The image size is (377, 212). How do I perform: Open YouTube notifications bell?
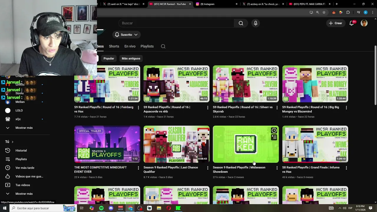click(351, 23)
